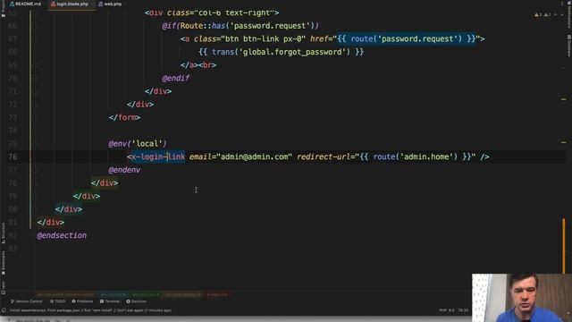Screen dimensions: 572x322
Task: Open the Version Control tool window
Action: [26, 301]
